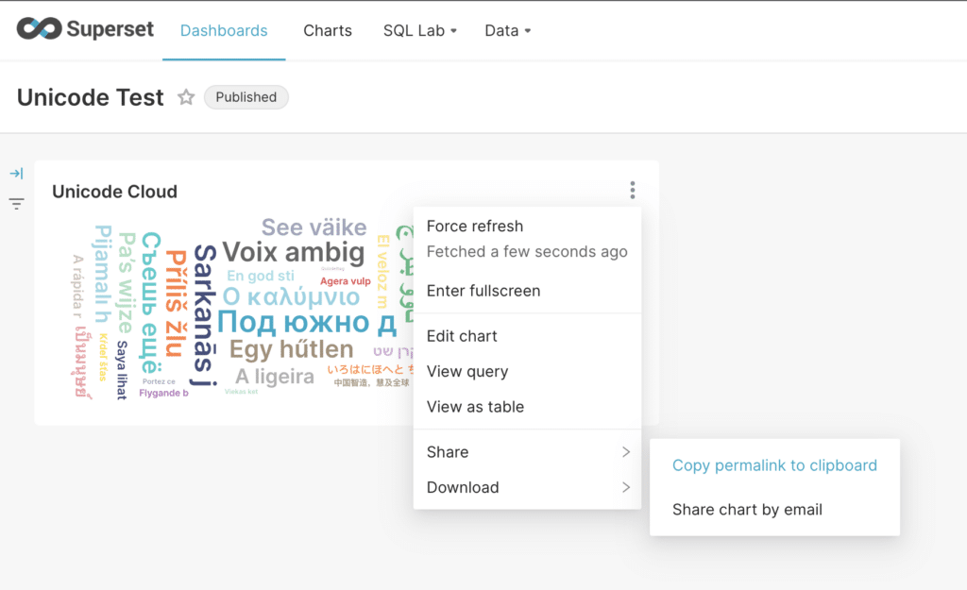967x590 pixels.
Task: Choose Enter fullscreen from the menu
Action: coord(483,291)
